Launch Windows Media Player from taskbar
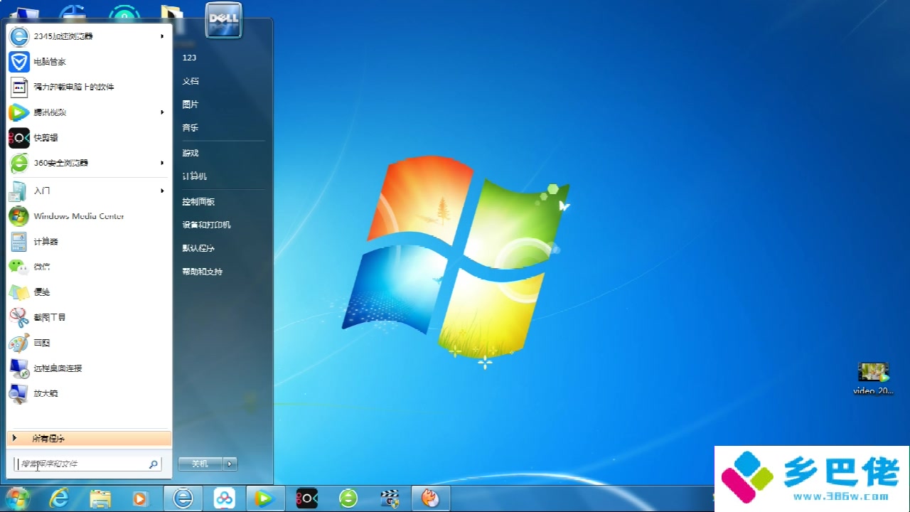Image resolution: width=910 pixels, height=512 pixels. point(140,499)
